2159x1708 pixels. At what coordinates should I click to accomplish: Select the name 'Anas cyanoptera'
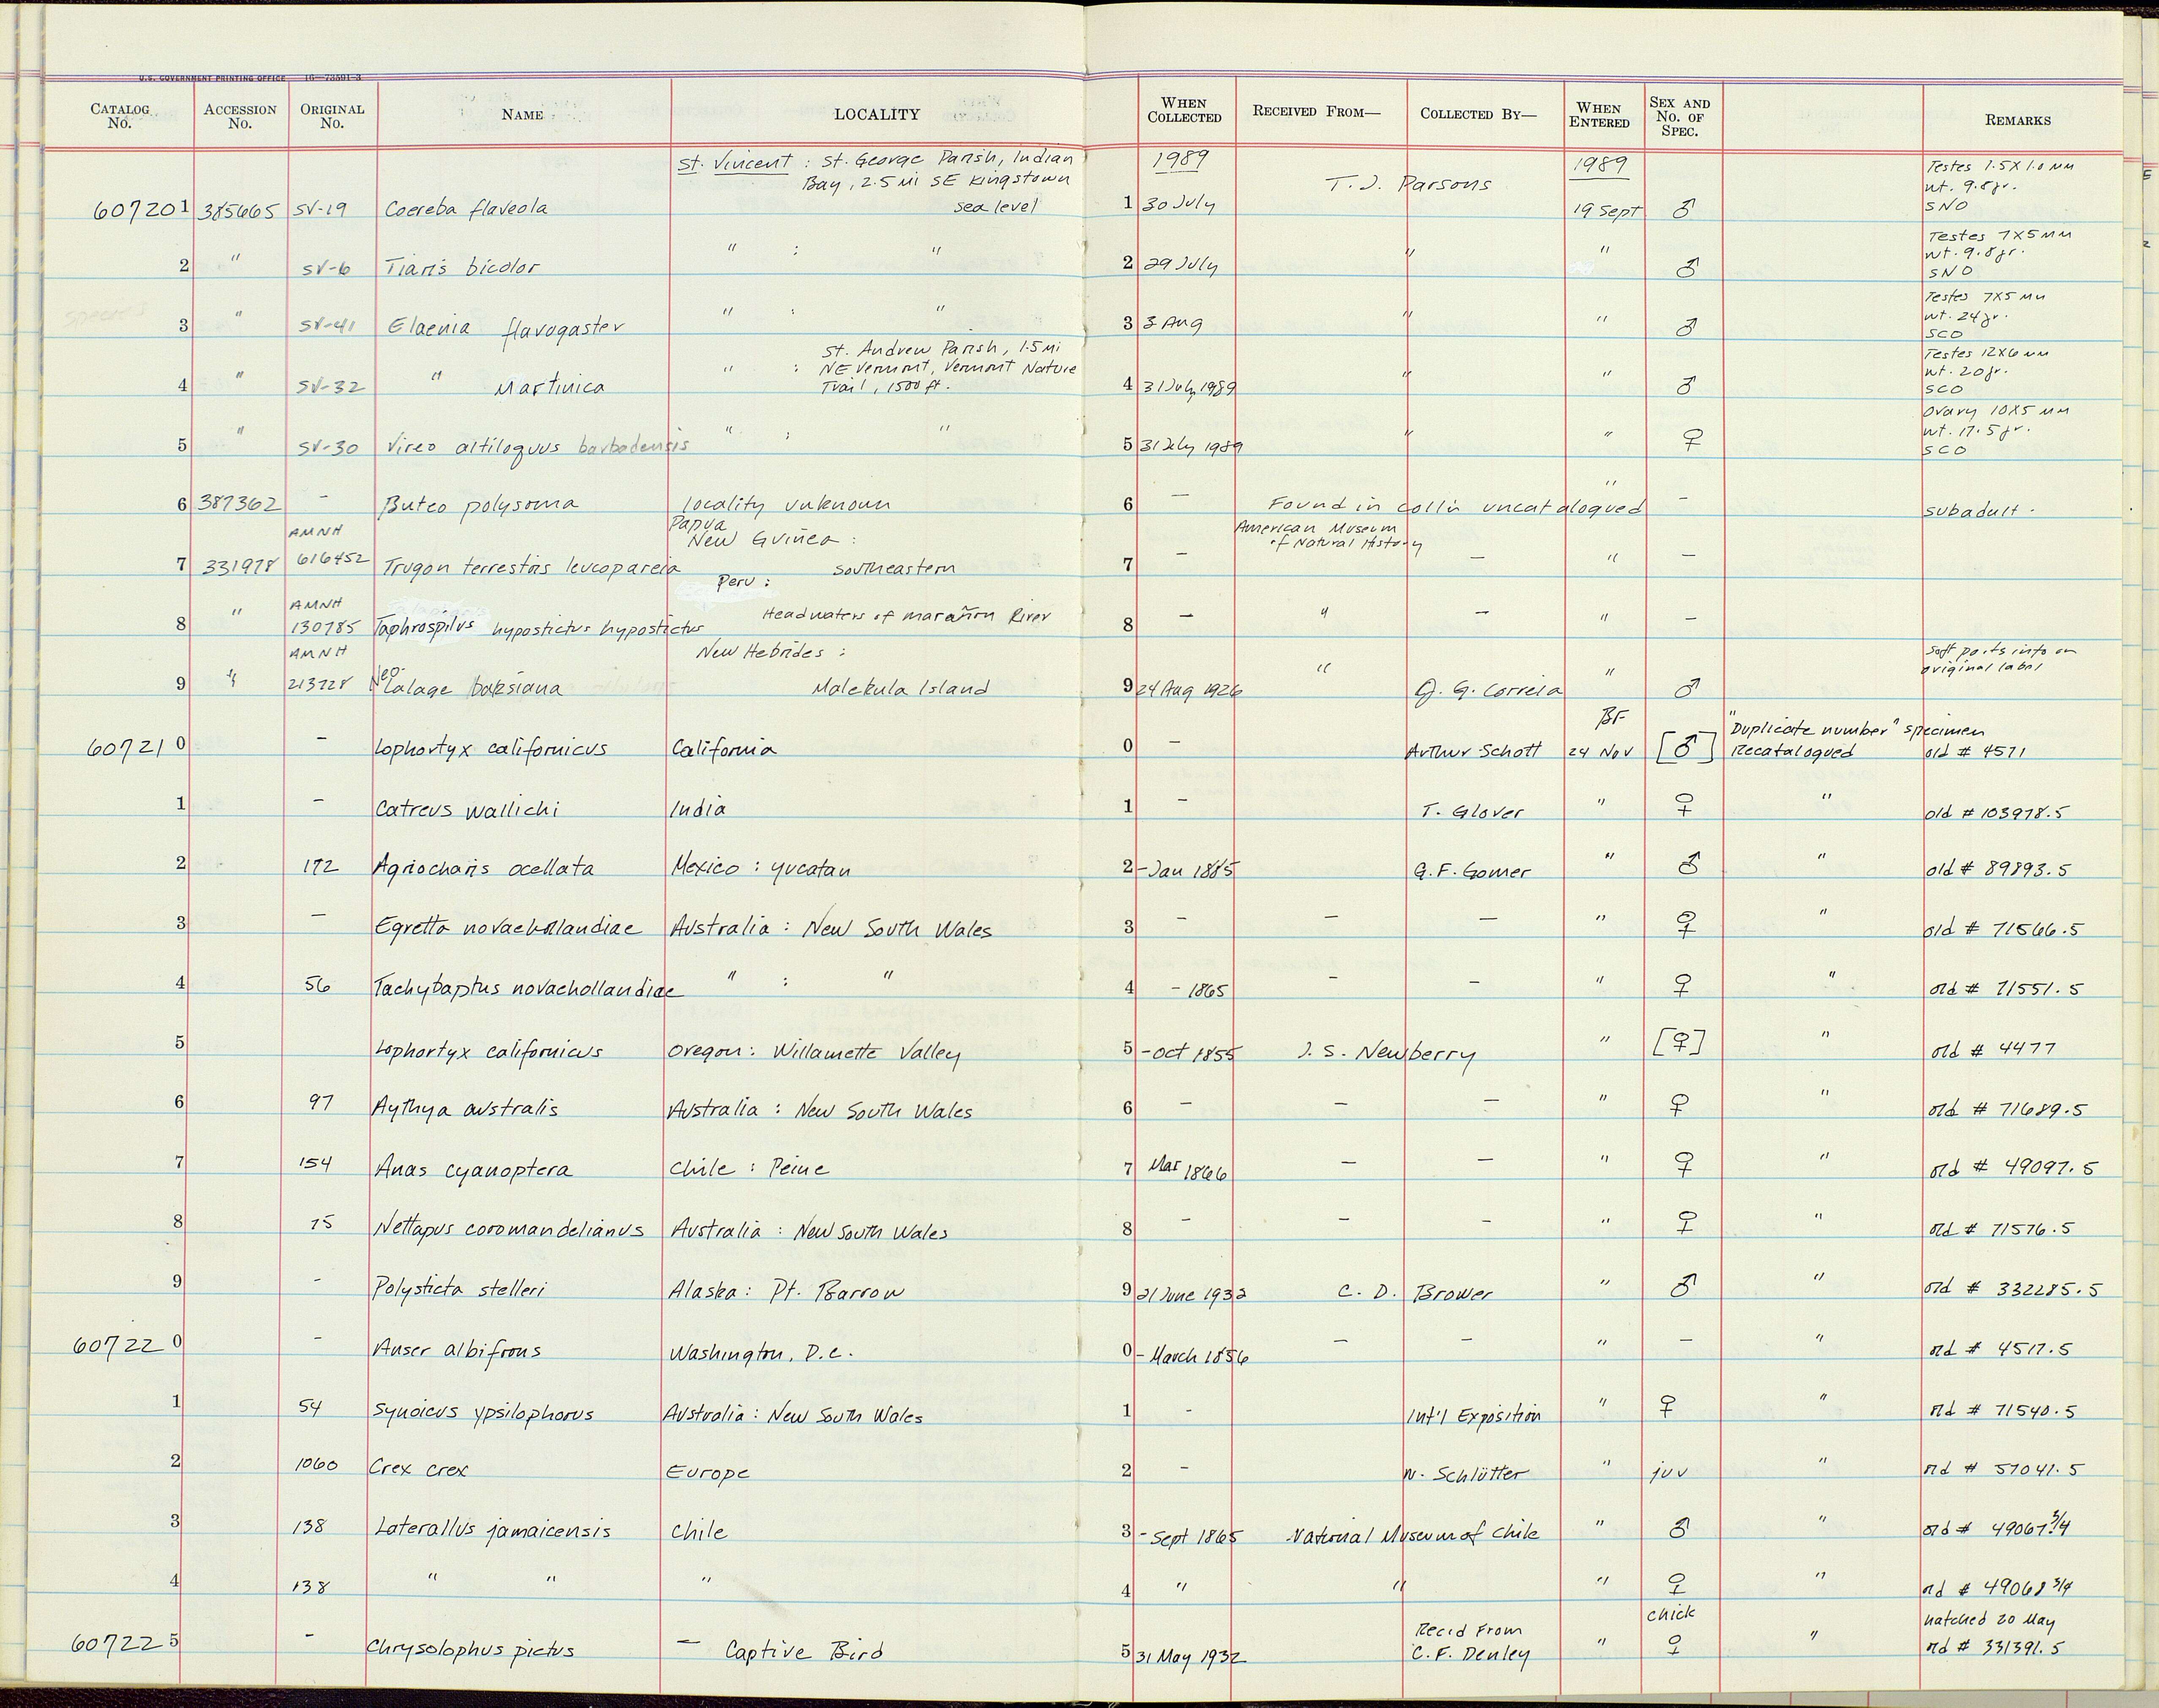(473, 1169)
